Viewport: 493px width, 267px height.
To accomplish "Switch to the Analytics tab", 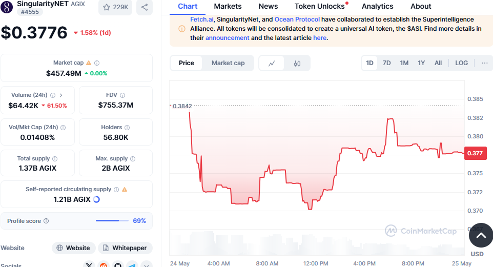I will pyautogui.click(x=377, y=6).
